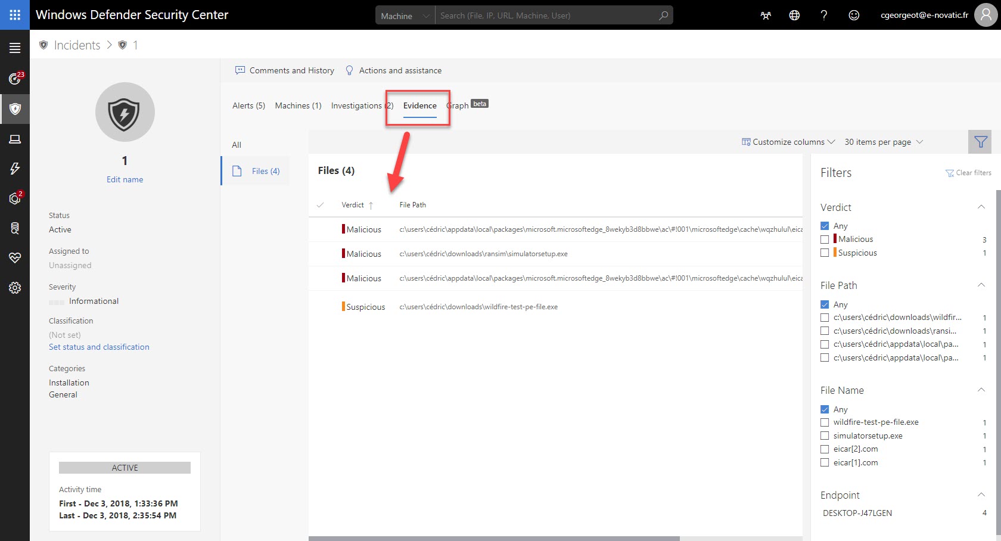
Task: Toggle File Path Any checkbox
Action: [x=825, y=304]
